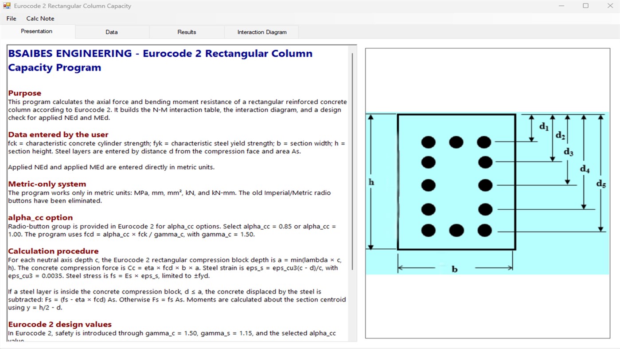Click the 'Data entered by the user' heading
This screenshot has width=620, height=349.
pos(58,134)
